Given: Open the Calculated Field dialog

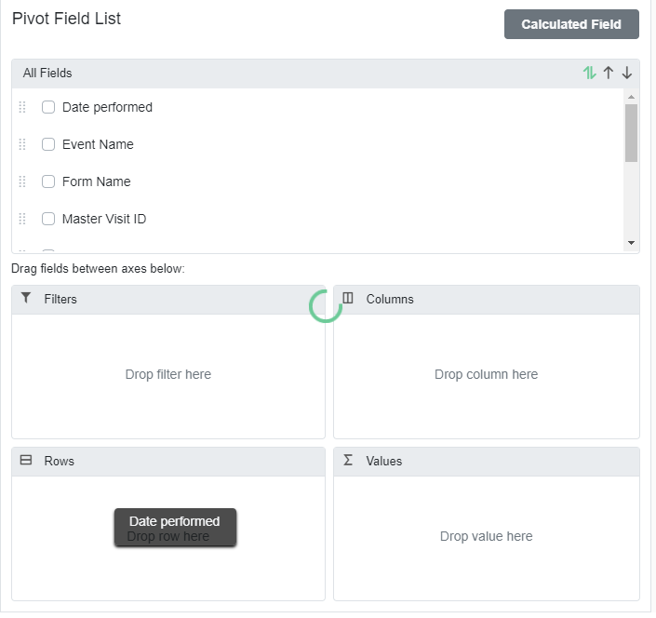Looking at the screenshot, I should click(x=571, y=24).
